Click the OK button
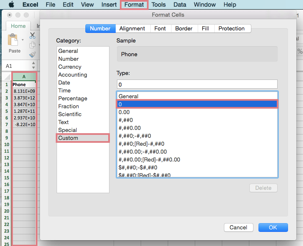 click(x=273, y=227)
